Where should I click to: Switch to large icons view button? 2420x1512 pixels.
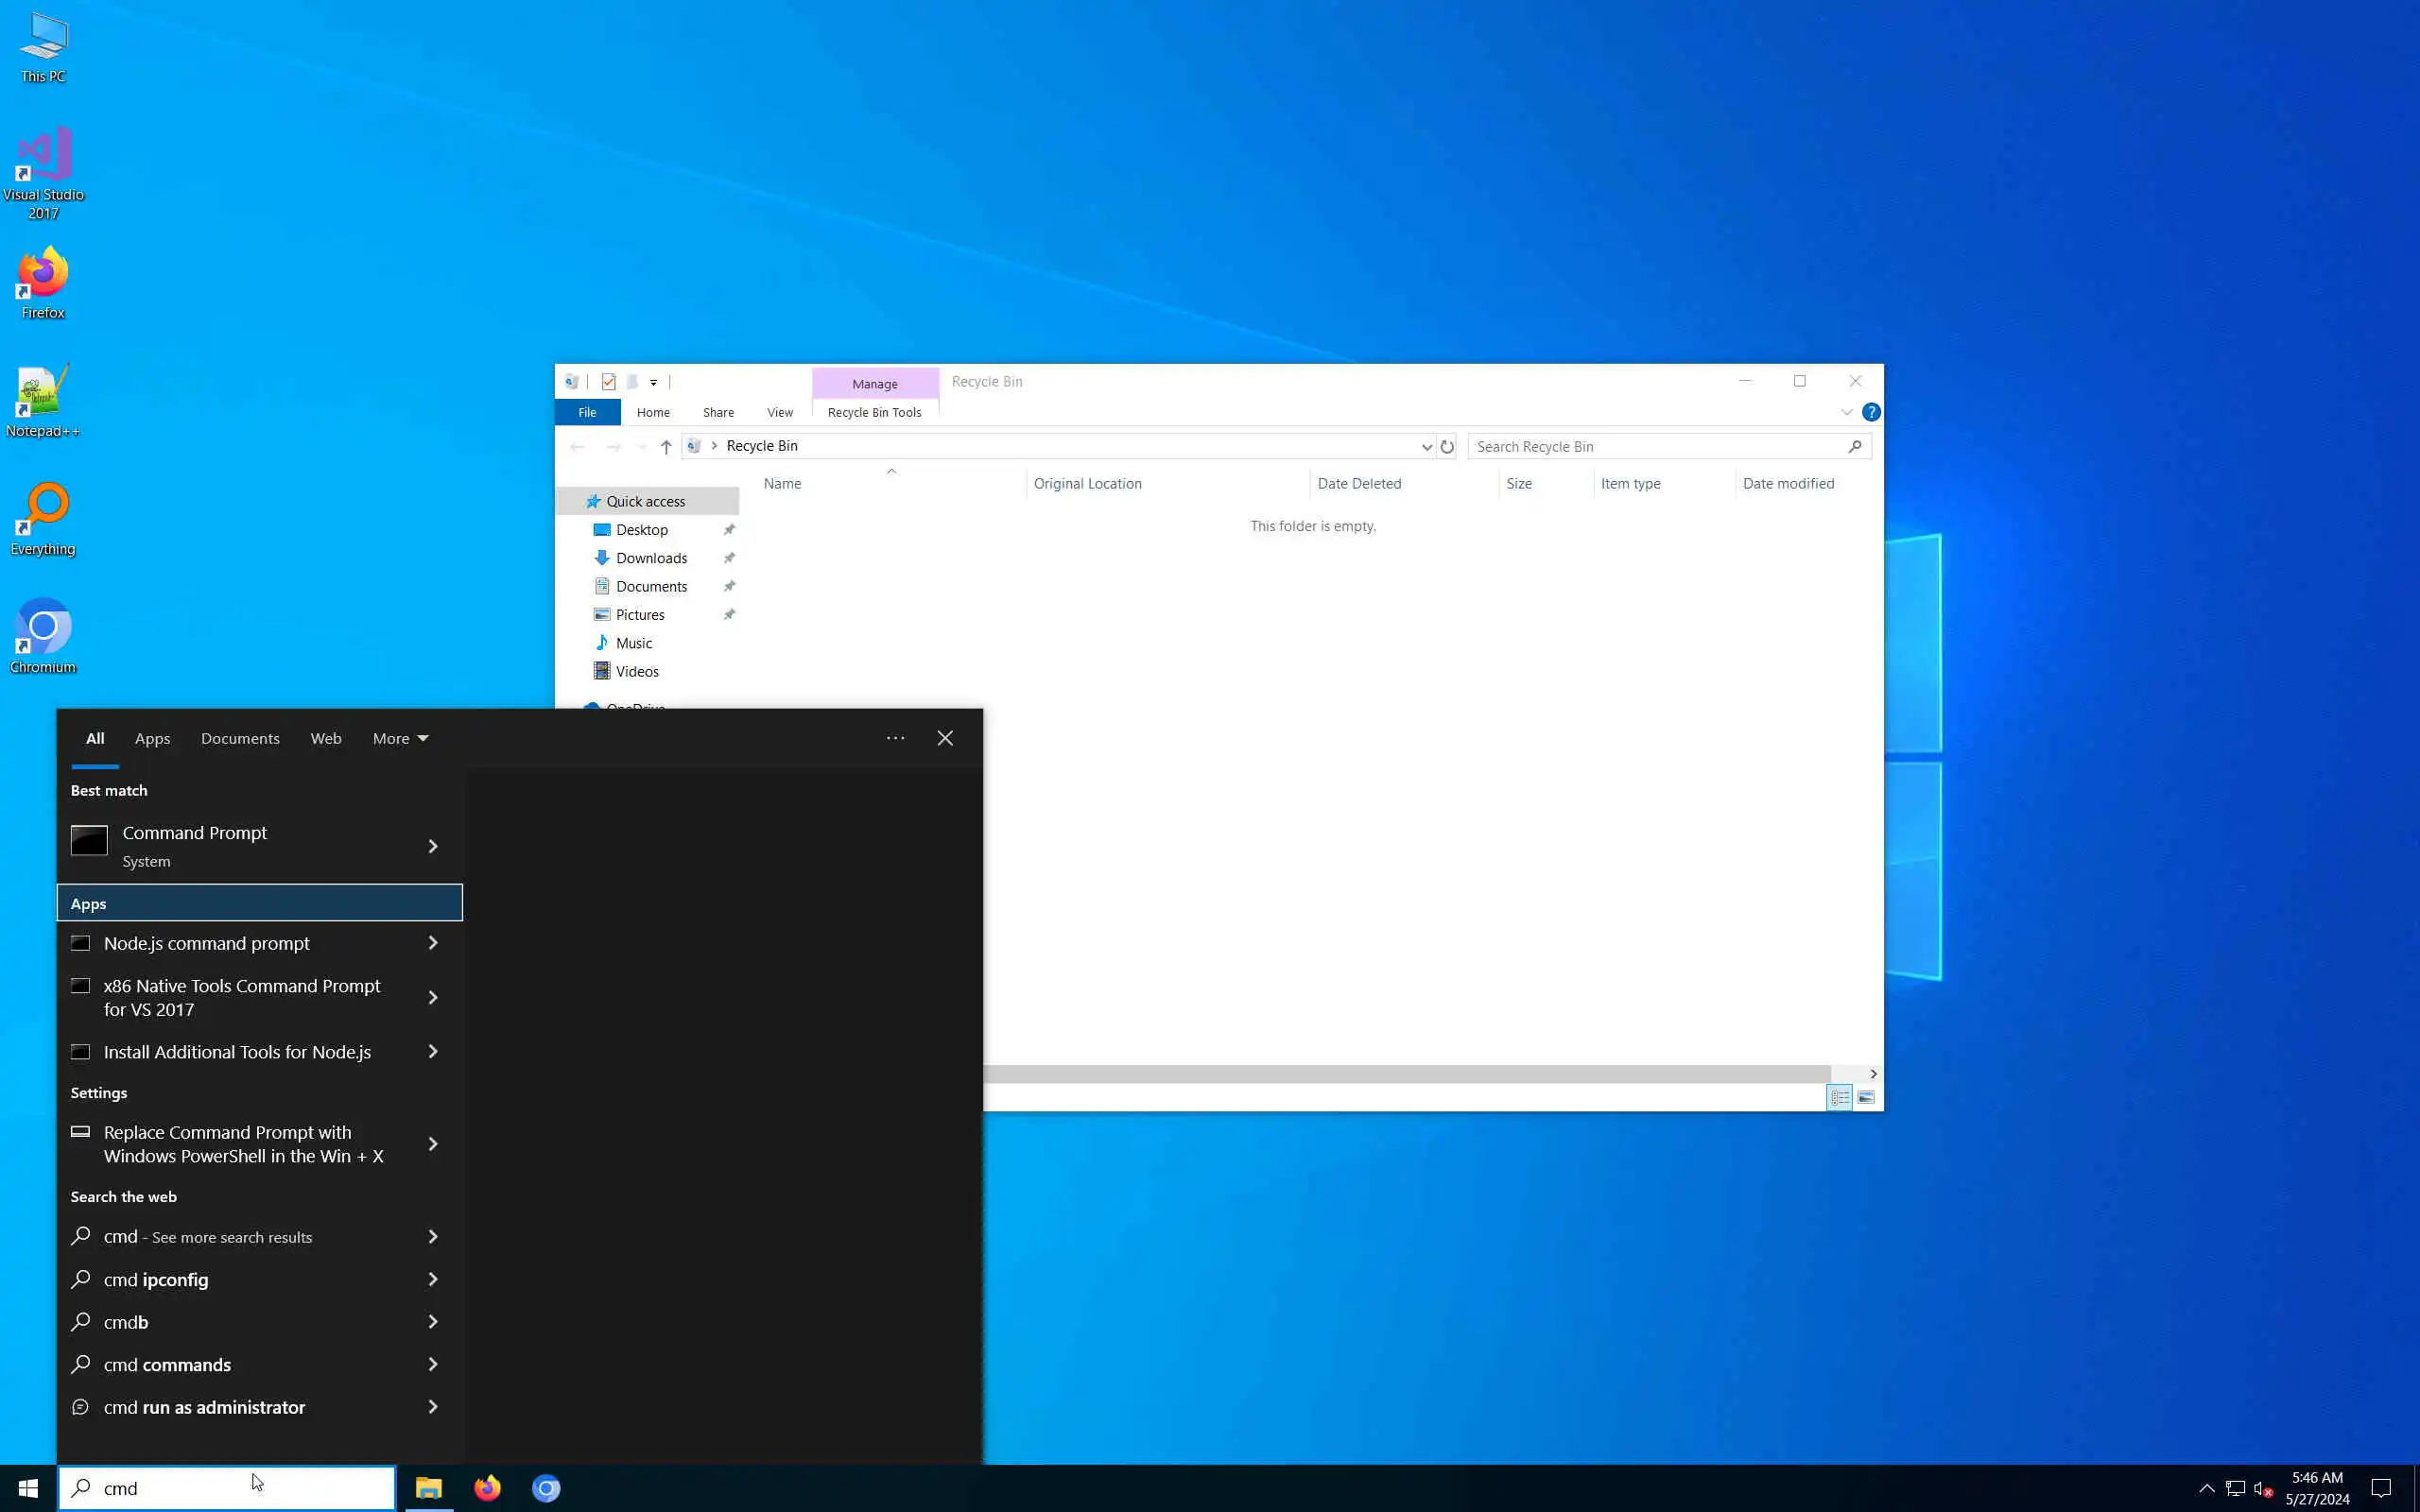(x=1866, y=1098)
